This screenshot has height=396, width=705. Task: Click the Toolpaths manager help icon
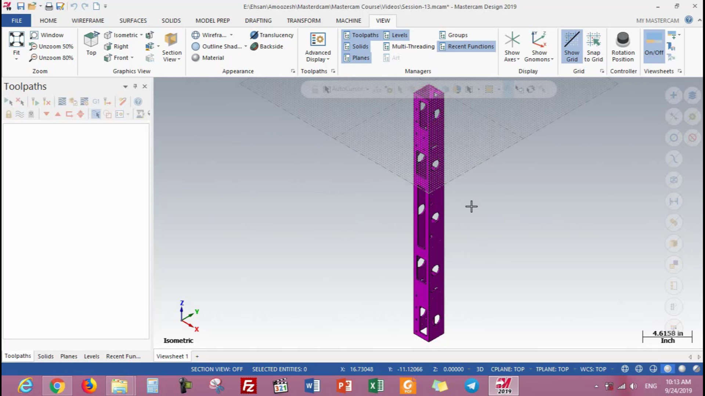(138, 102)
